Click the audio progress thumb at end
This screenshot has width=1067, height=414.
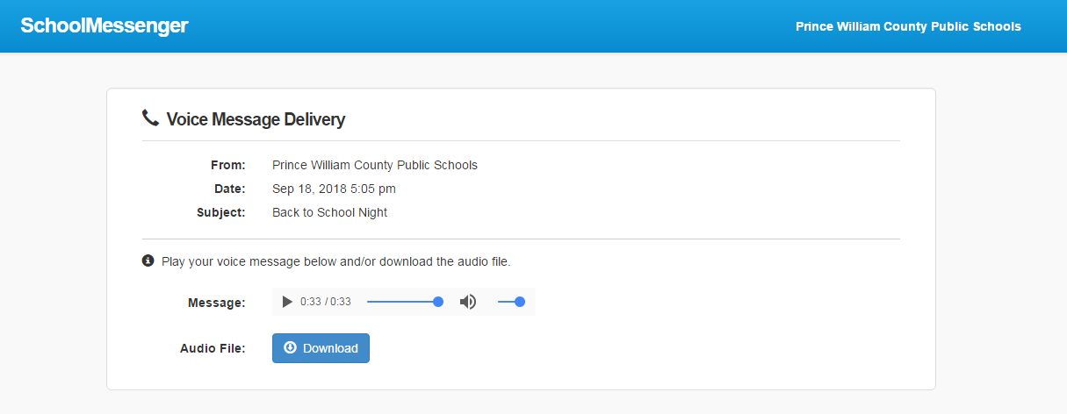pos(438,302)
